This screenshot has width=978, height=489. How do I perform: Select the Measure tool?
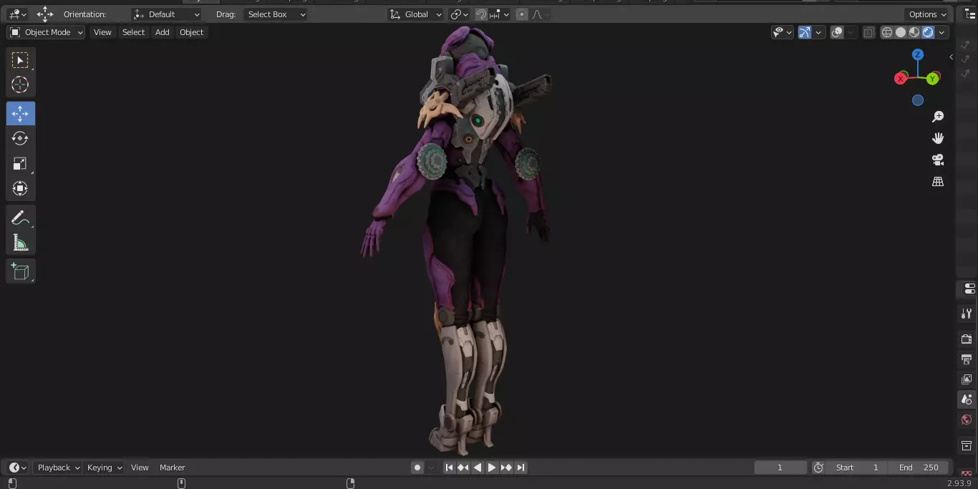click(20, 243)
